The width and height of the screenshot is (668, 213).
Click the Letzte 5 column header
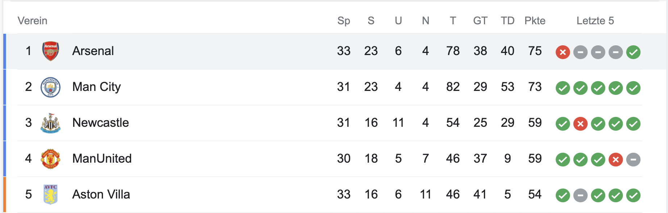595,21
